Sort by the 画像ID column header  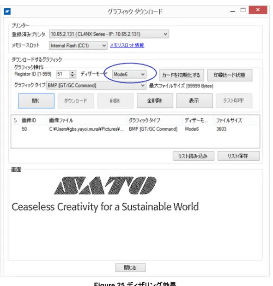[x=33, y=120]
